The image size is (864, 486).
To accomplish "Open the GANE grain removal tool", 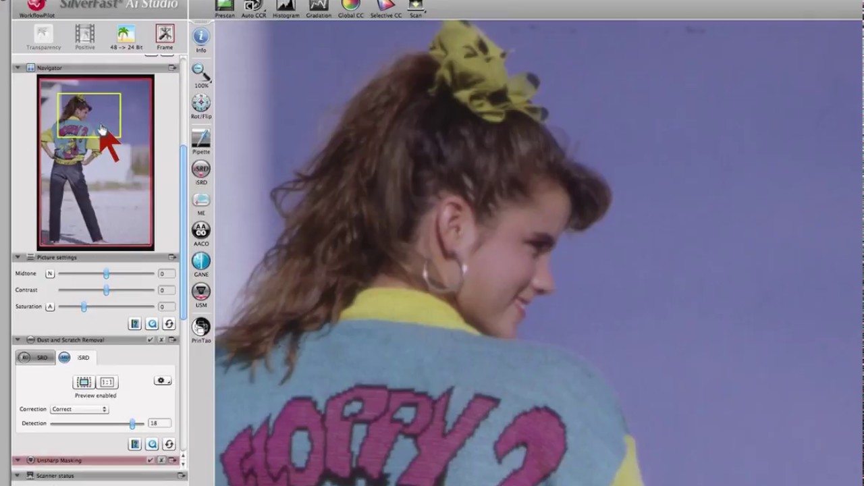I will 201,265.
